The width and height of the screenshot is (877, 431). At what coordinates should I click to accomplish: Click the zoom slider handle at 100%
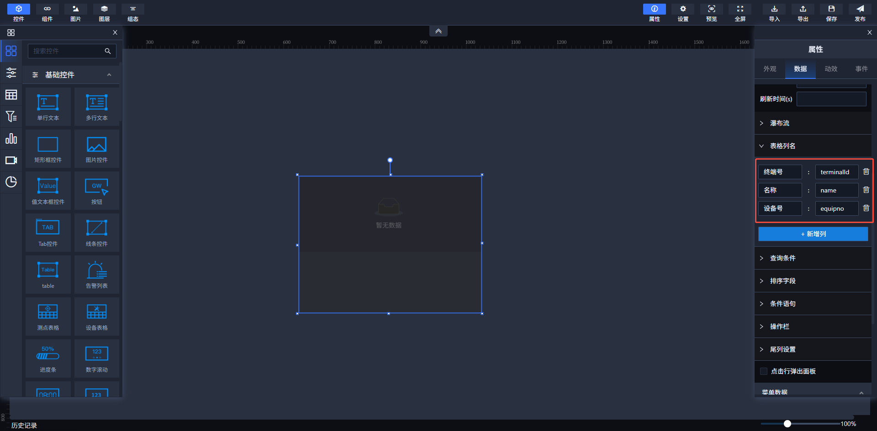click(x=787, y=424)
